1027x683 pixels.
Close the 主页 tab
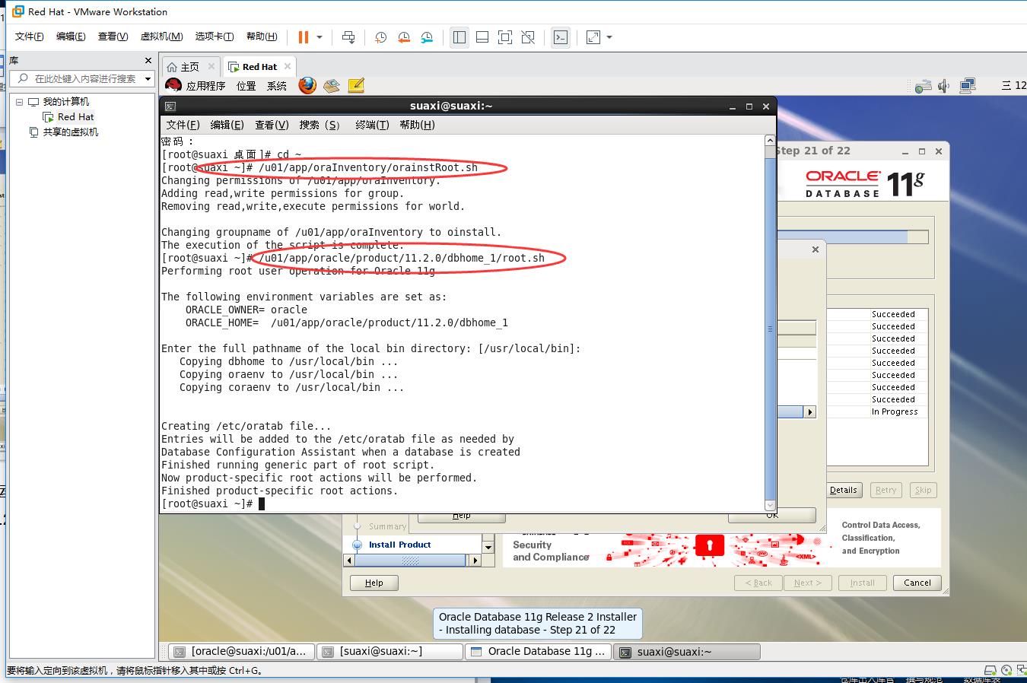pyautogui.click(x=211, y=66)
